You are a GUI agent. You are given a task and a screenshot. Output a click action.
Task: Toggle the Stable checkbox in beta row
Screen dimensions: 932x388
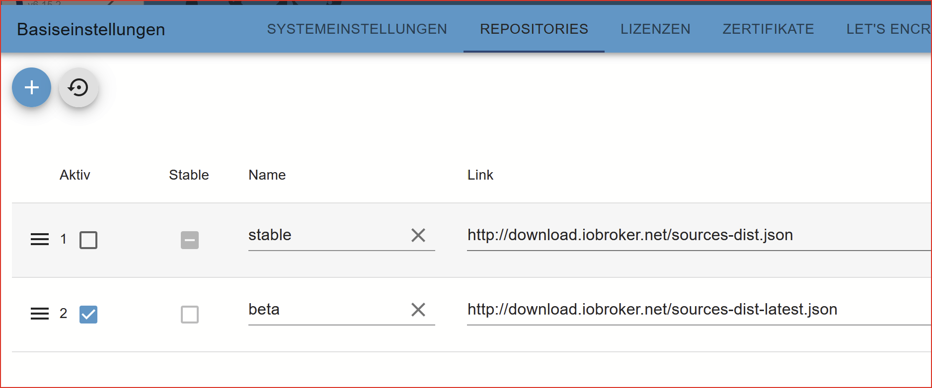(x=190, y=315)
